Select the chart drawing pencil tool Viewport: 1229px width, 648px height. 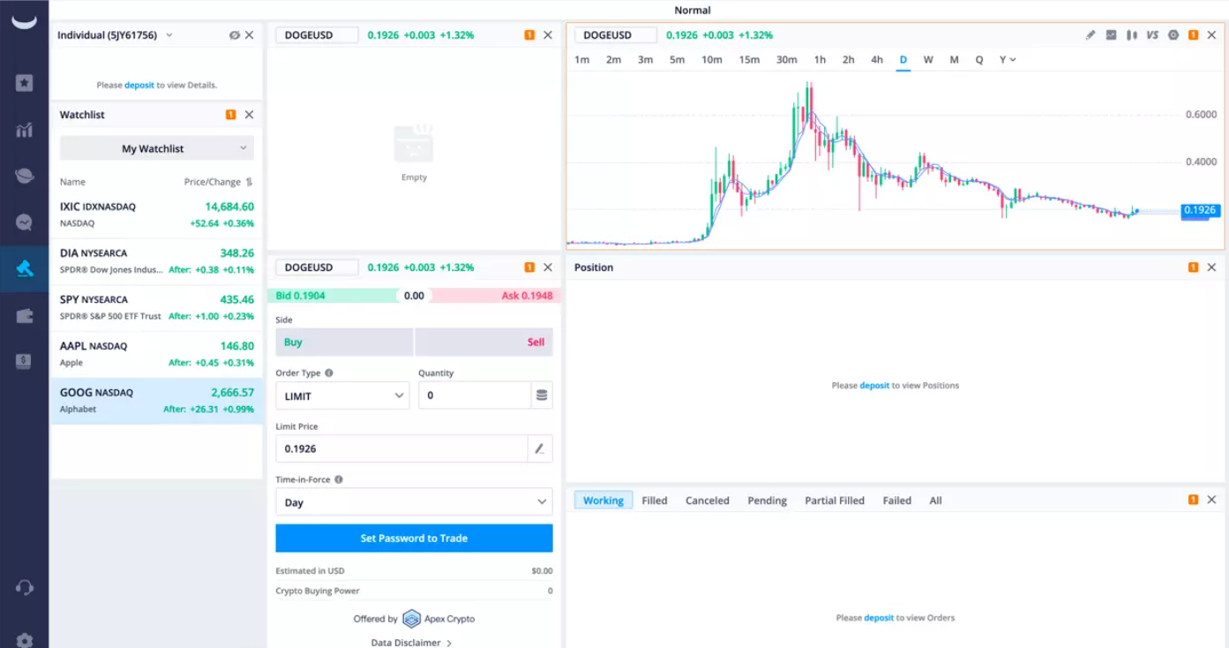pos(1090,35)
